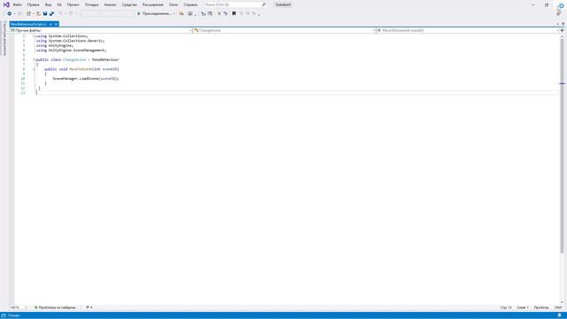Click the find in files toolbar icon
Screen dimensions: 567x319
pyautogui.click(x=181, y=14)
